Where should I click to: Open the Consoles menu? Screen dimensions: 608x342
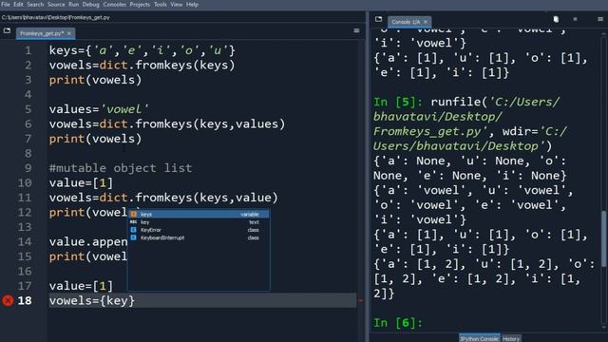[114, 4]
